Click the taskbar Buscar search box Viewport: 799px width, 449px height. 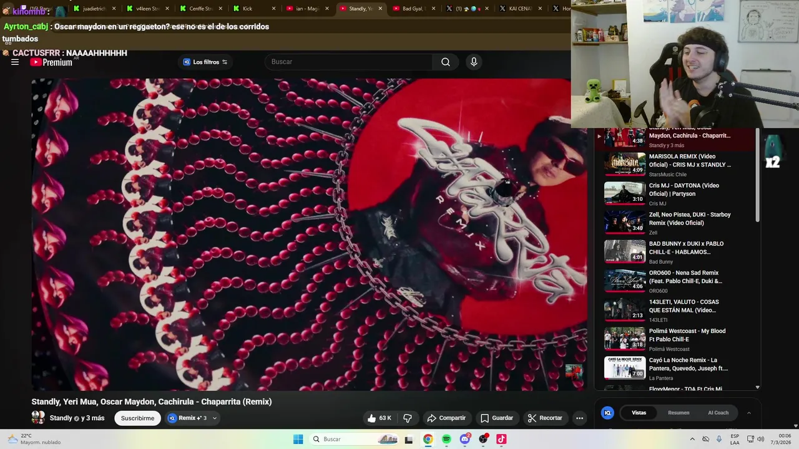pyautogui.click(x=356, y=439)
